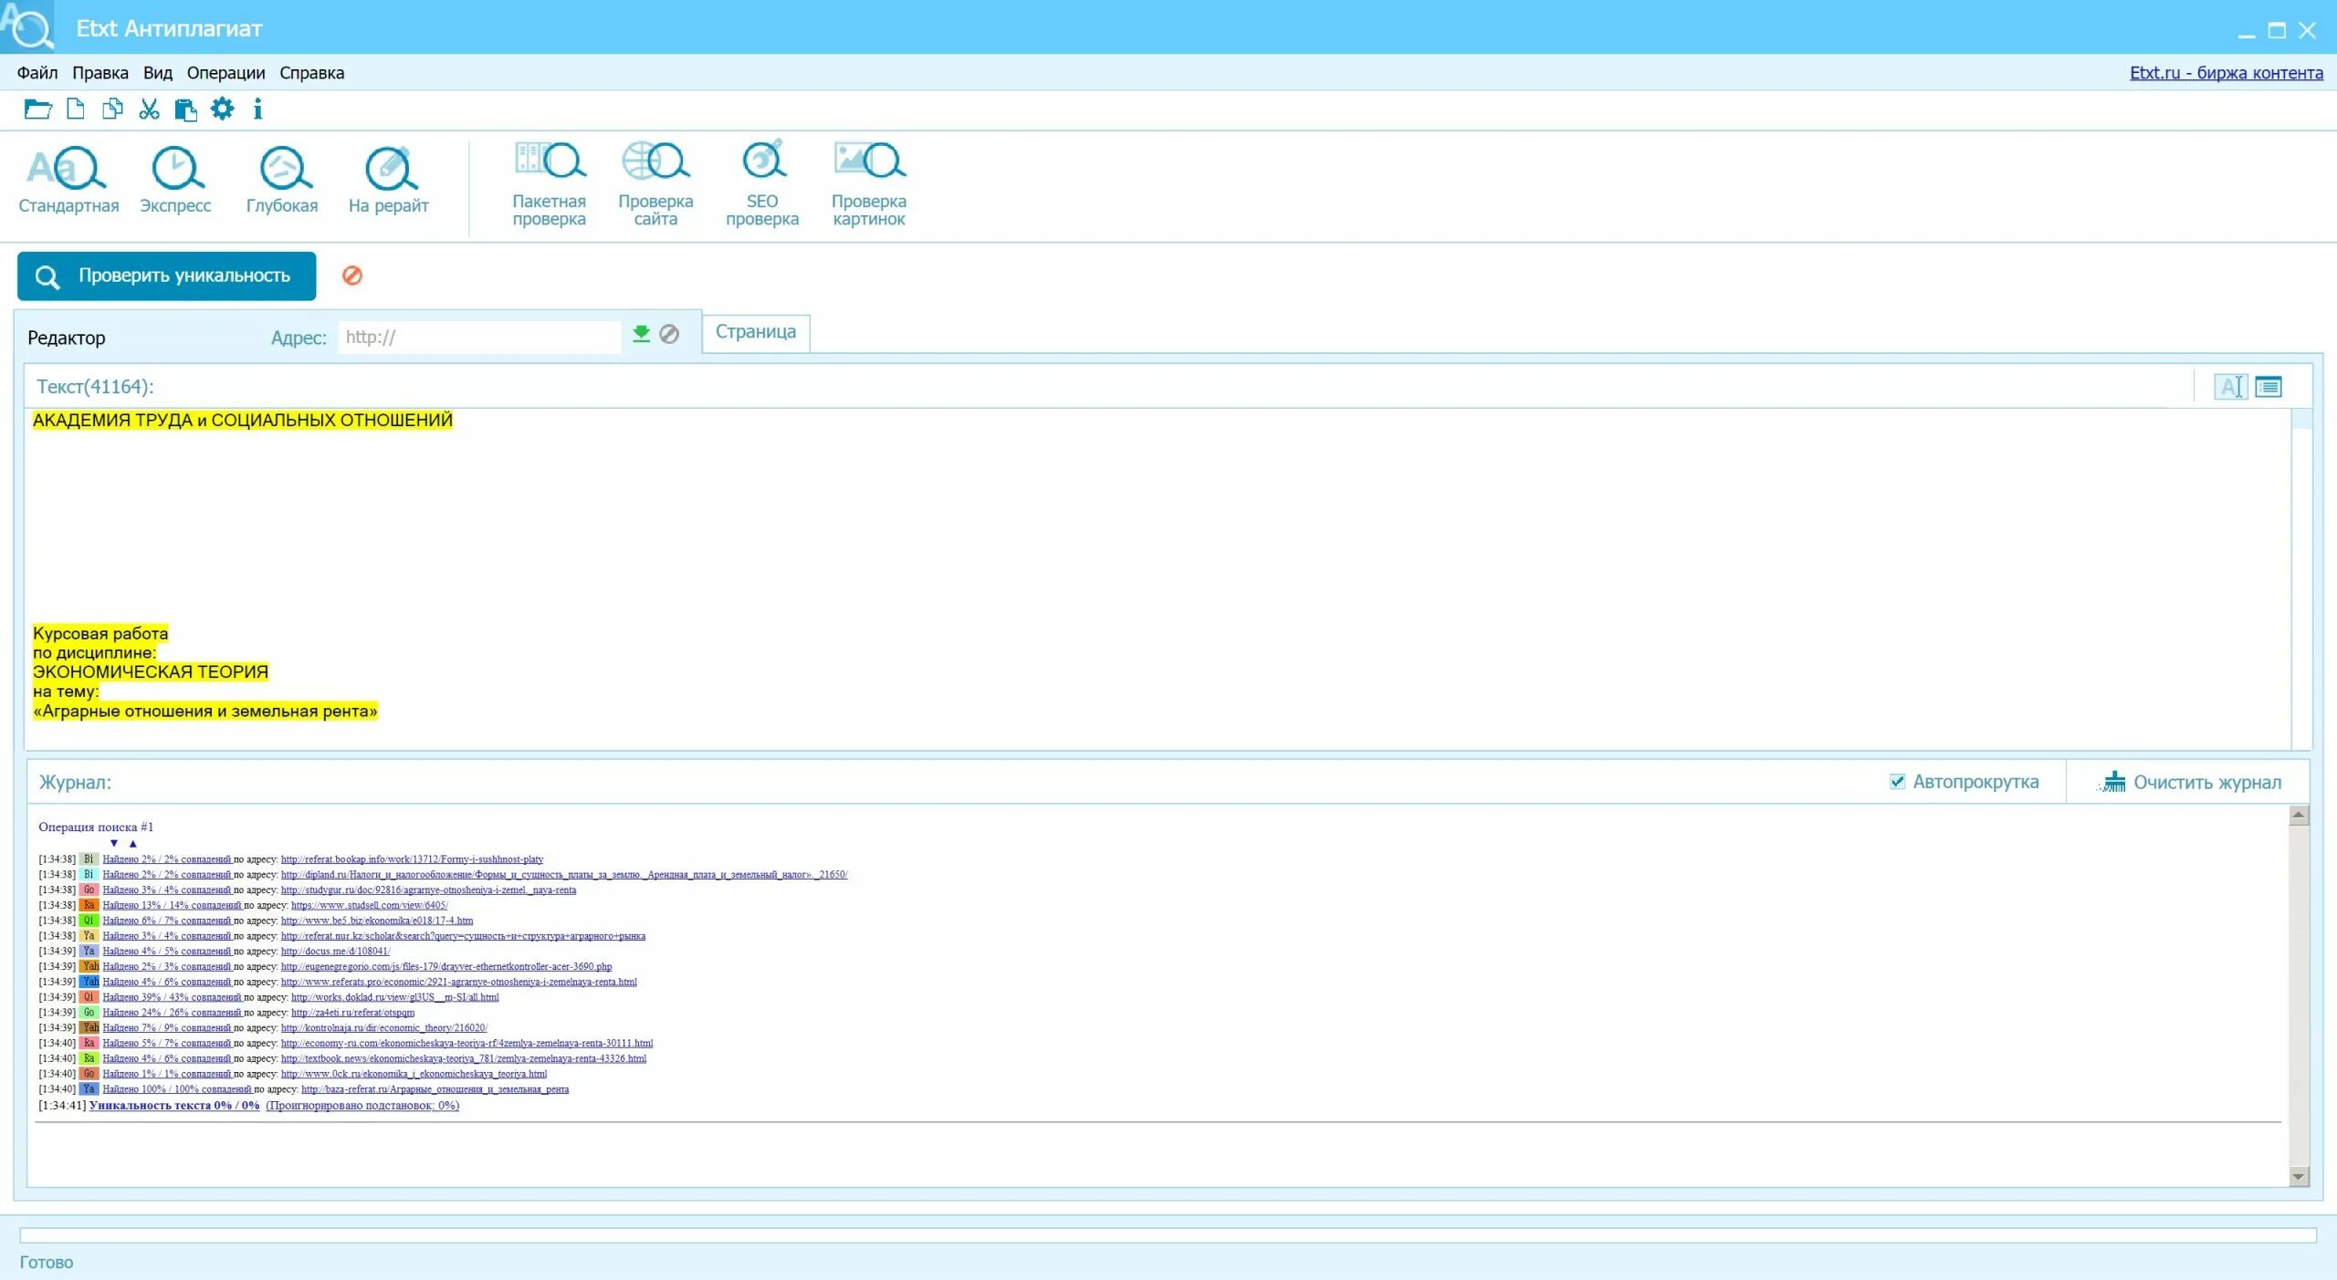Open the www.be5.biz ekonomika link
The image size is (2337, 1280).
tap(377, 921)
